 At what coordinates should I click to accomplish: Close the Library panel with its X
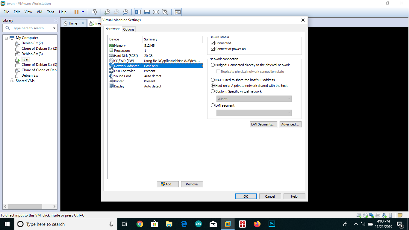tap(56, 20)
